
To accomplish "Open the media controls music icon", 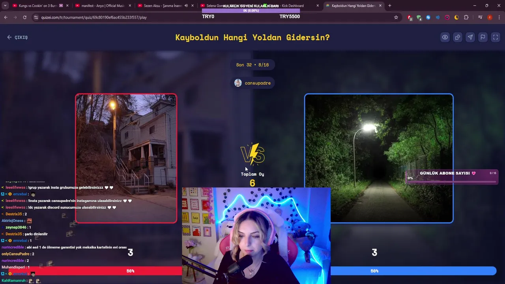I will tap(480, 17).
